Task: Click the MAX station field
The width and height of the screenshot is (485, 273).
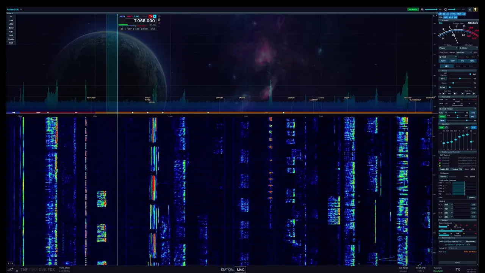Action: [x=241, y=270]
